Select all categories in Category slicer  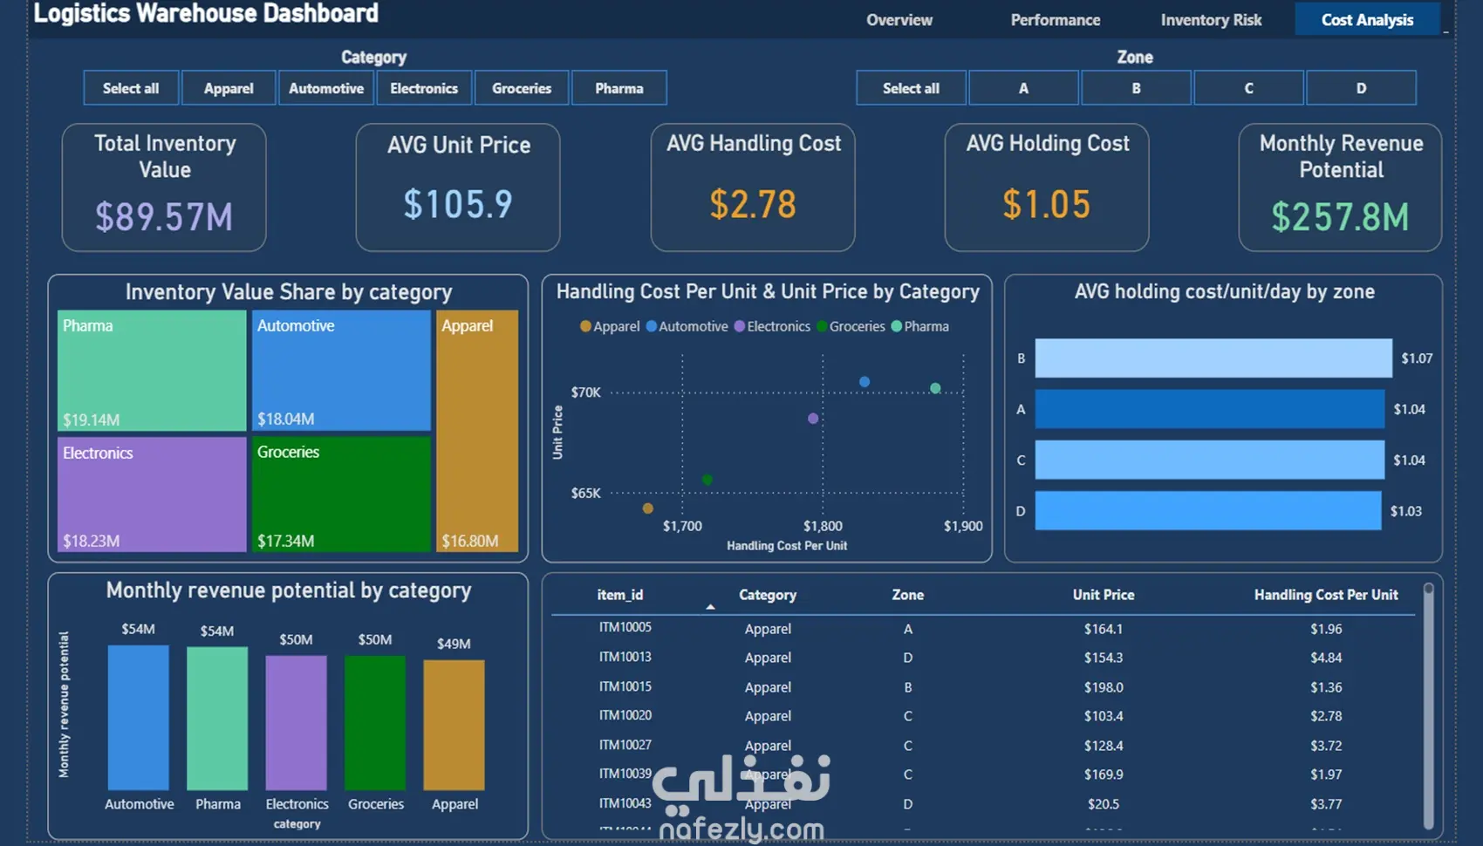point(131,88)
